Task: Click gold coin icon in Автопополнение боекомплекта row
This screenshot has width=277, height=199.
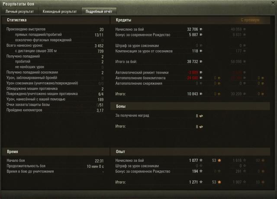Action: click(219, 78)
